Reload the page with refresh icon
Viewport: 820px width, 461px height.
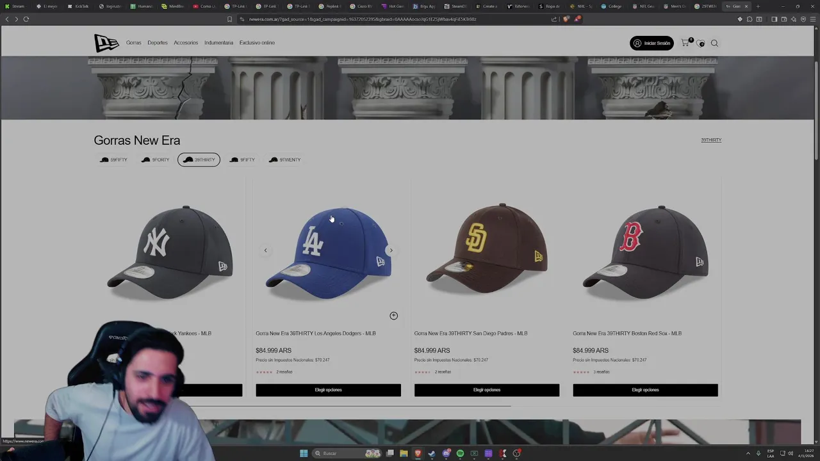tap(26, 19)
